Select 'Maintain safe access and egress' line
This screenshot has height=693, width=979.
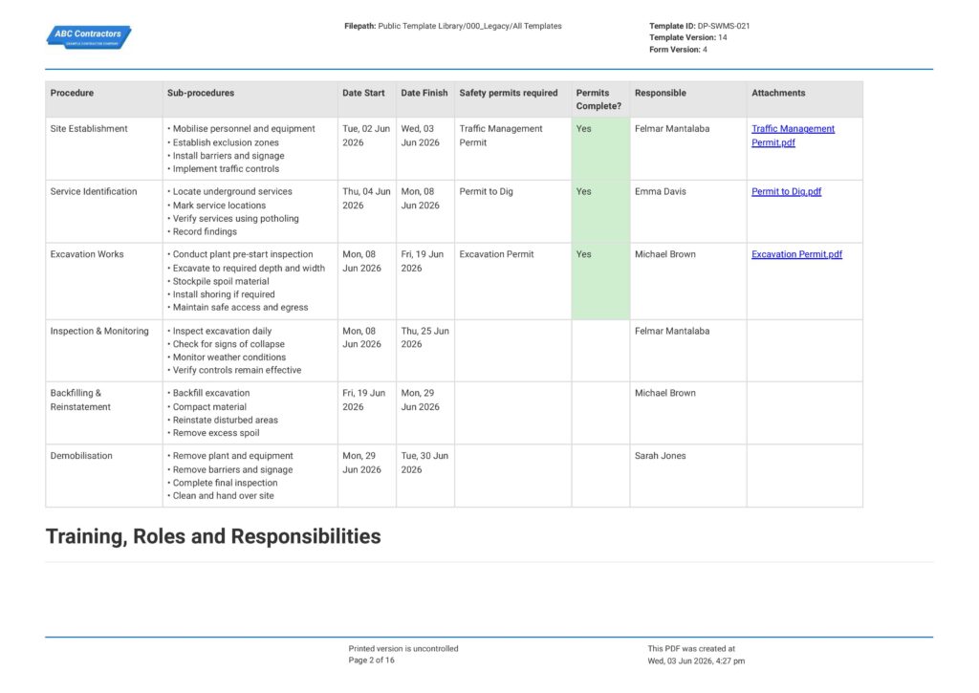click(x=237, y=307)
